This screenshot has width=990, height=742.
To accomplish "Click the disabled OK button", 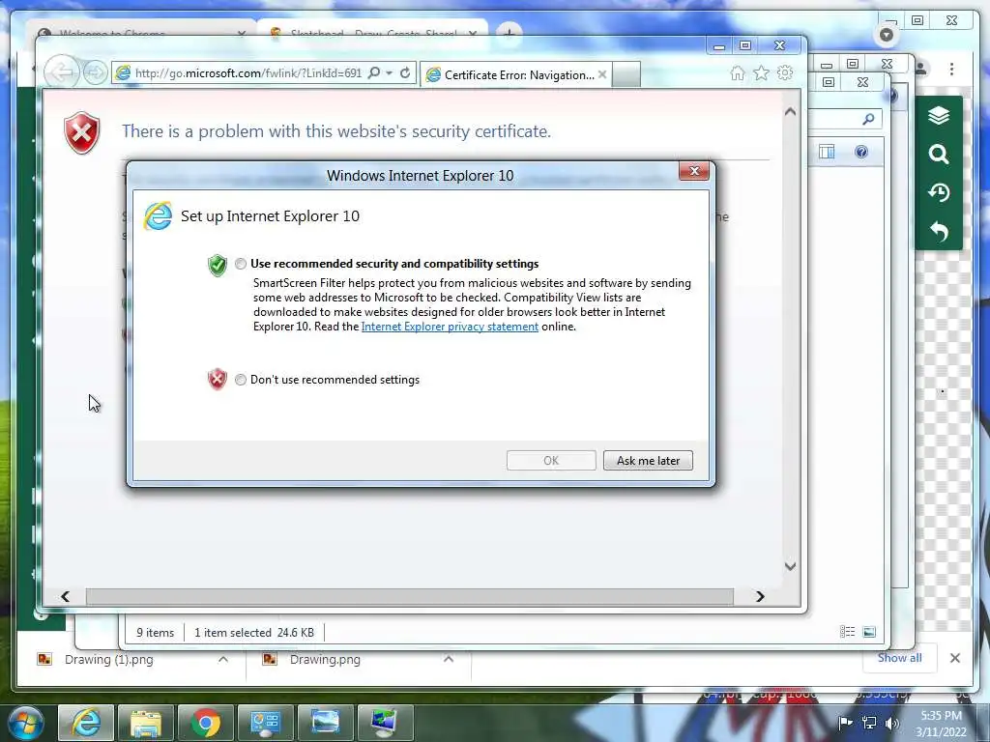I will (x=551, y=461).
